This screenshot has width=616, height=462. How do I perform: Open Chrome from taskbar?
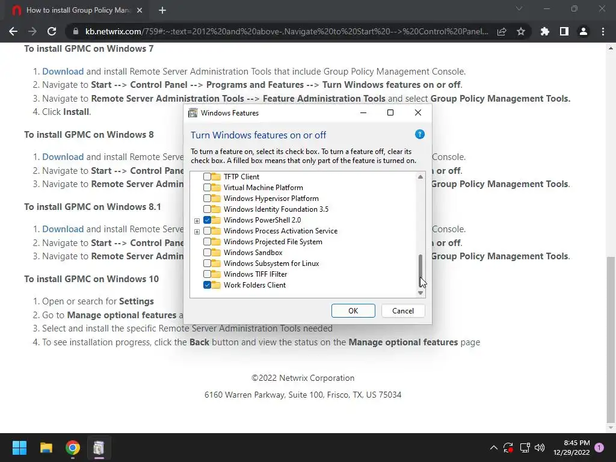tap(73, 448)
